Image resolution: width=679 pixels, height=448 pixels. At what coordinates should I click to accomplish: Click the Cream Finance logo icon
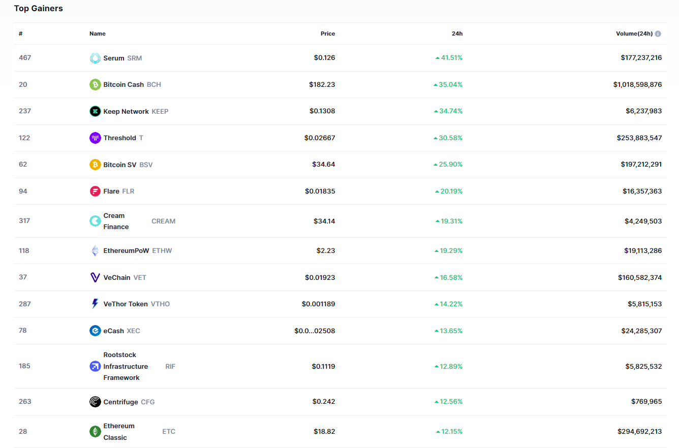tap(95, 221)
